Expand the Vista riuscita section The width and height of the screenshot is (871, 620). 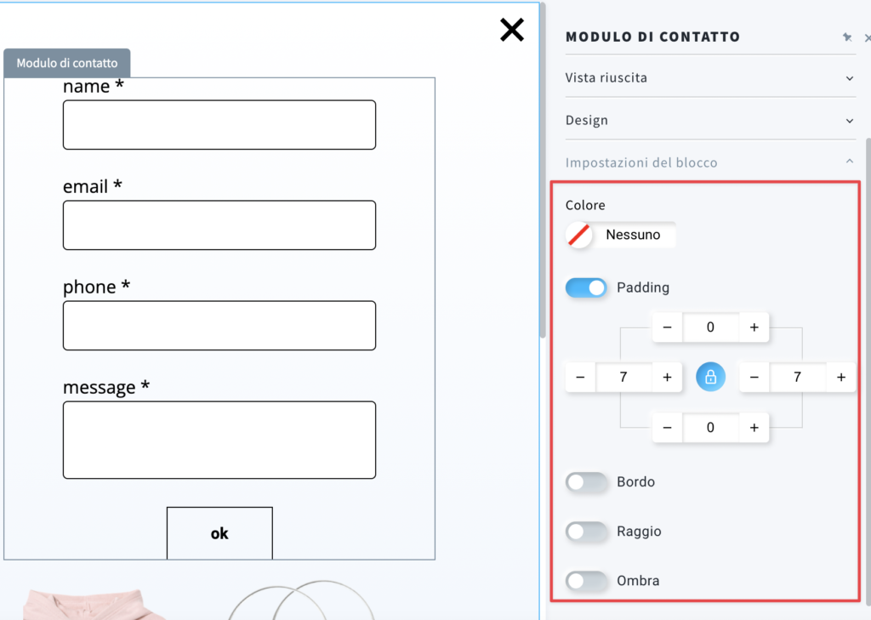[x=710, y=77]
